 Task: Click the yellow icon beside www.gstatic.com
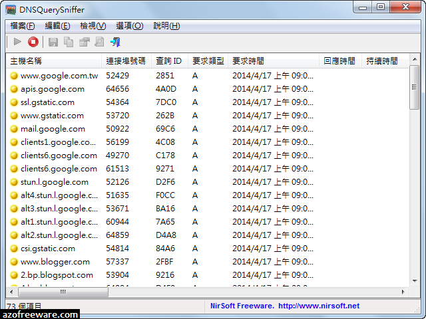tap(14, 116)
